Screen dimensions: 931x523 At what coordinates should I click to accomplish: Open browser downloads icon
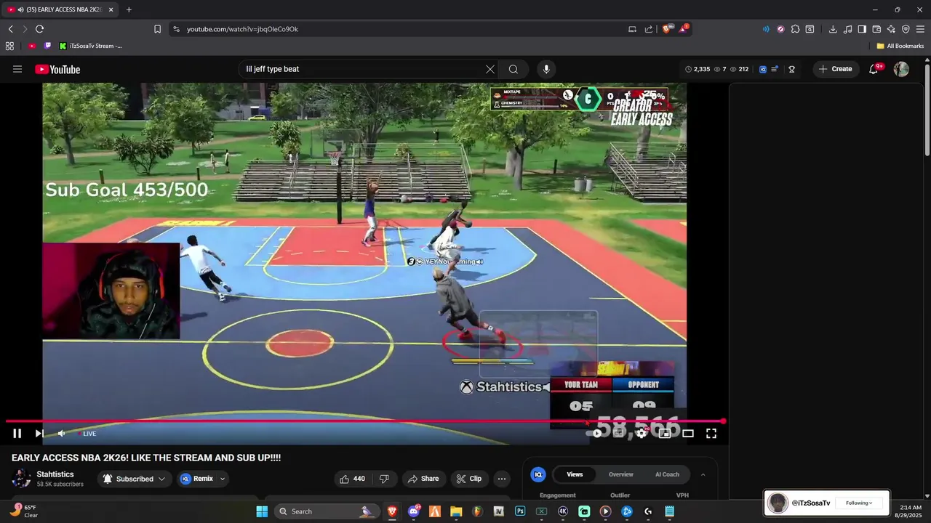pyautogui.click(x=833, y=29)
